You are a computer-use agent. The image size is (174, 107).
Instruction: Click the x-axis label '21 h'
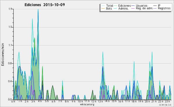tap(154, 101)
